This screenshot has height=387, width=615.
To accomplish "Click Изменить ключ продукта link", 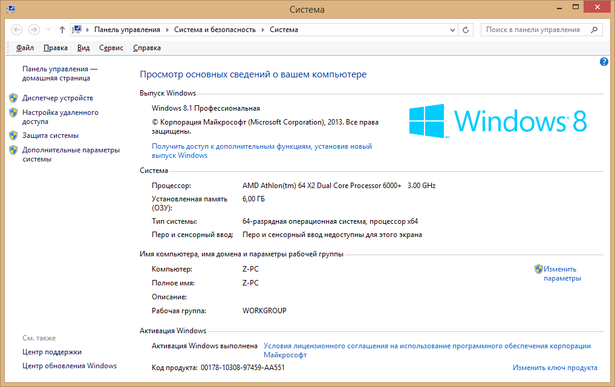I will coord(555,368).
